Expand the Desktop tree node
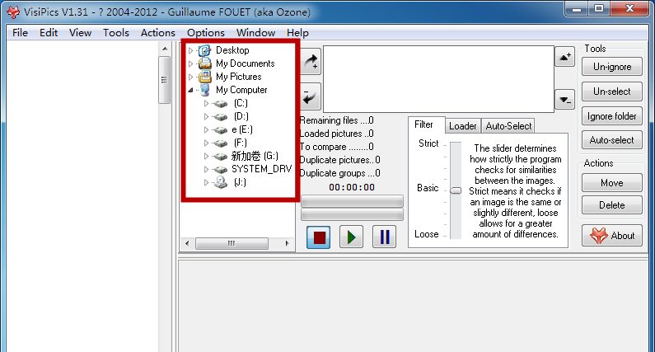The width and height of the screenshot is (655, 352). 191,50
